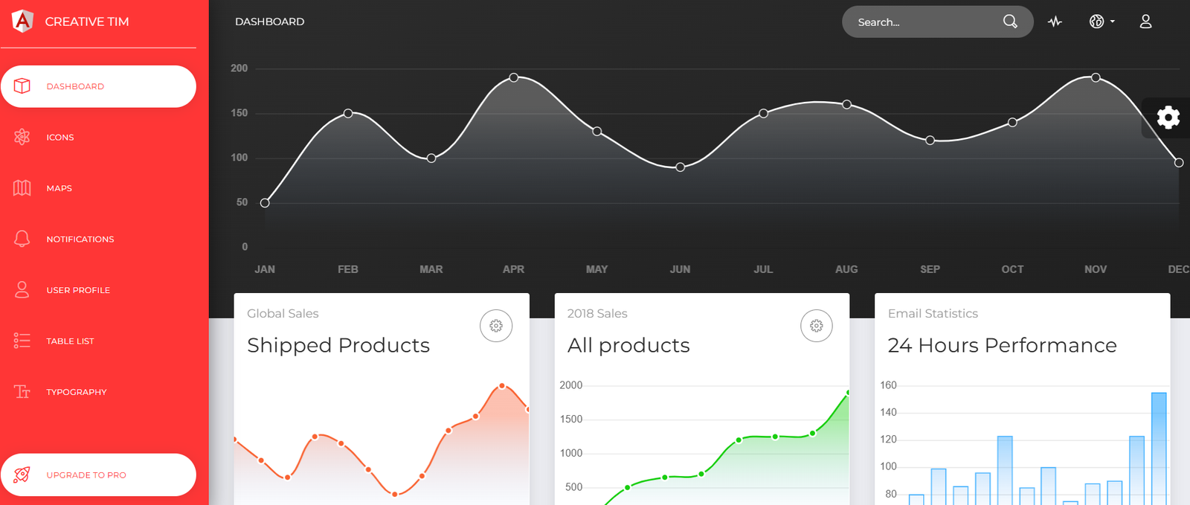The image size is (1190, 505).
Task: Click the NOV peak point on main chart
Action: [1096, 77]
